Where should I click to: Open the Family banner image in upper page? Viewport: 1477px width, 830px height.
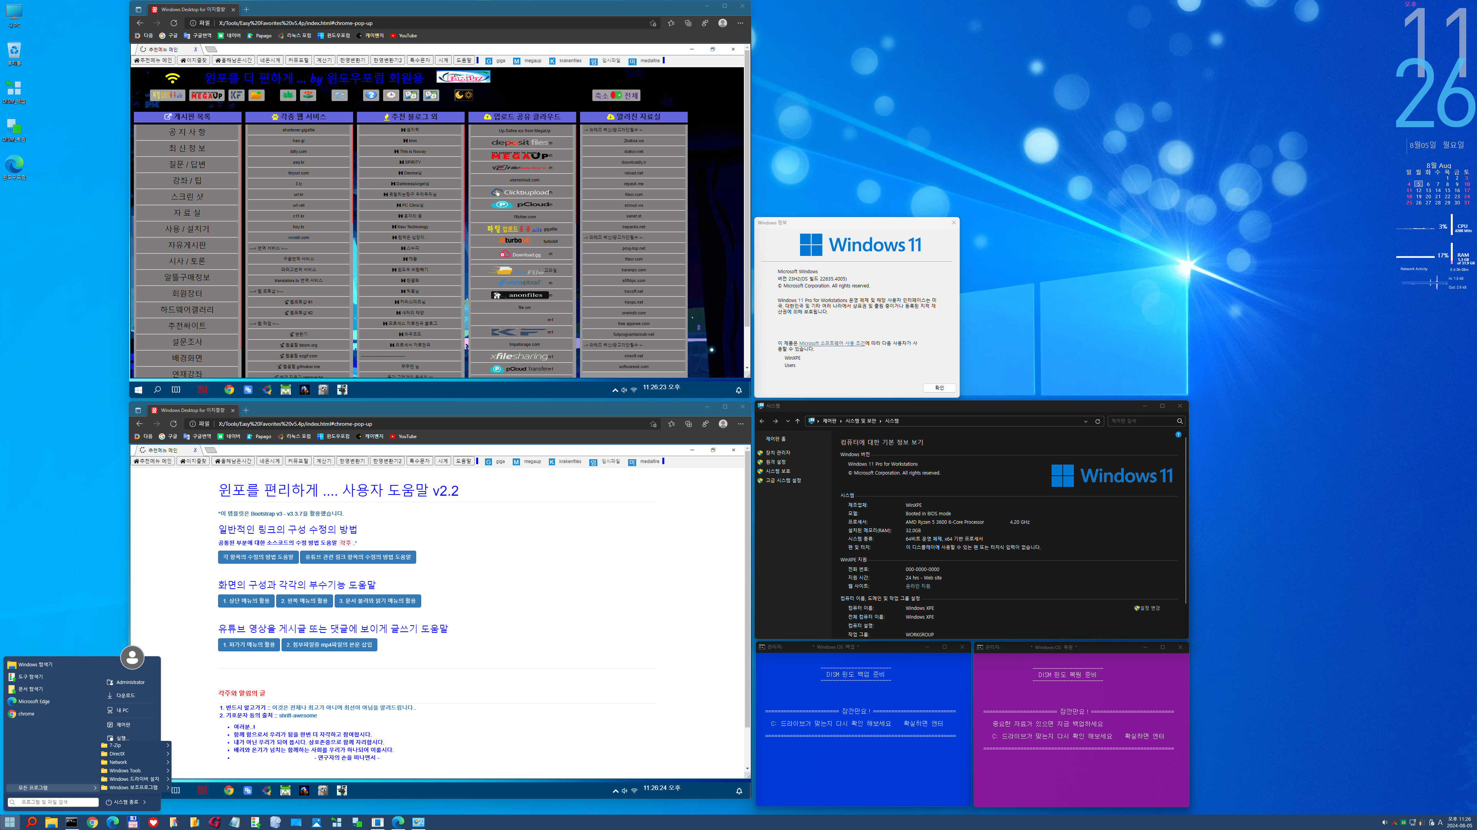(463, 77)
